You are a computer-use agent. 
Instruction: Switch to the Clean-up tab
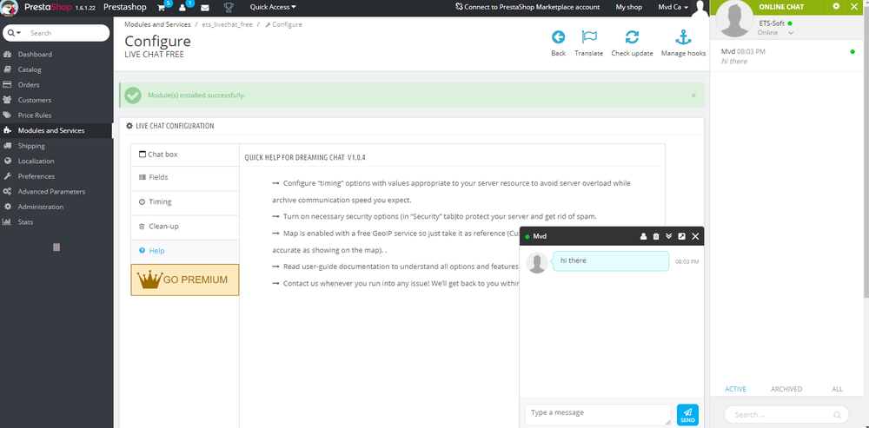pos(185,227)
